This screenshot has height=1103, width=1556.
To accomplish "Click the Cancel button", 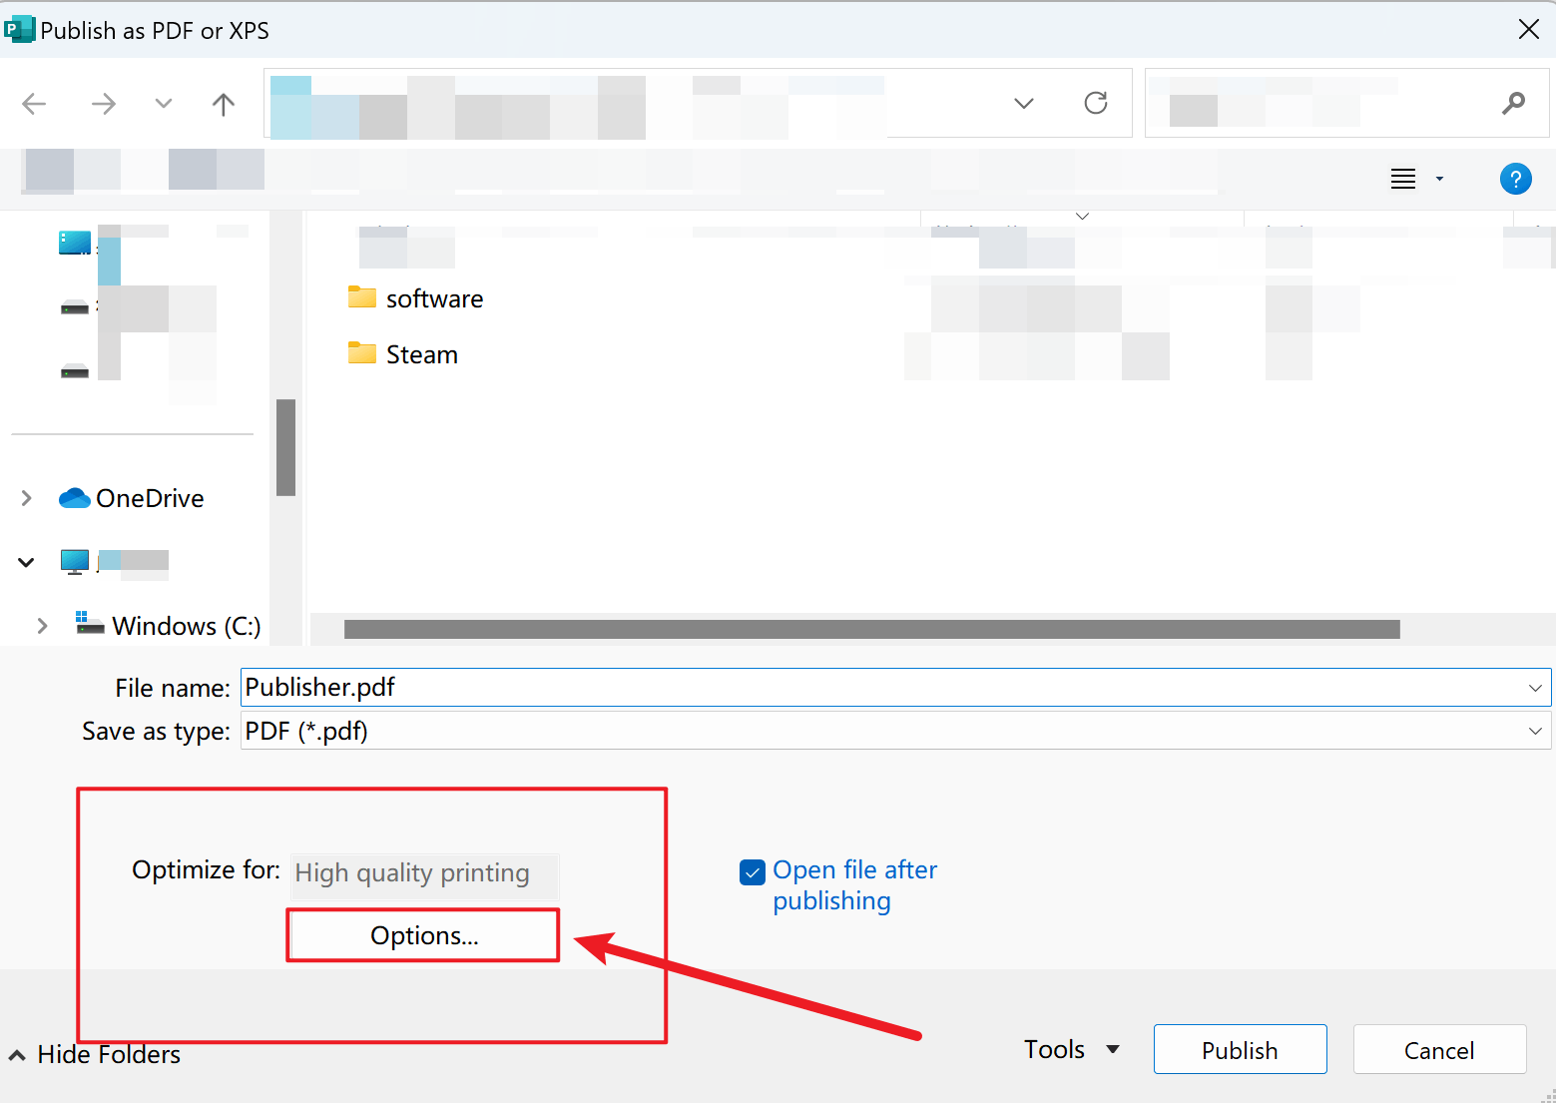I will coord(1439,1050).
